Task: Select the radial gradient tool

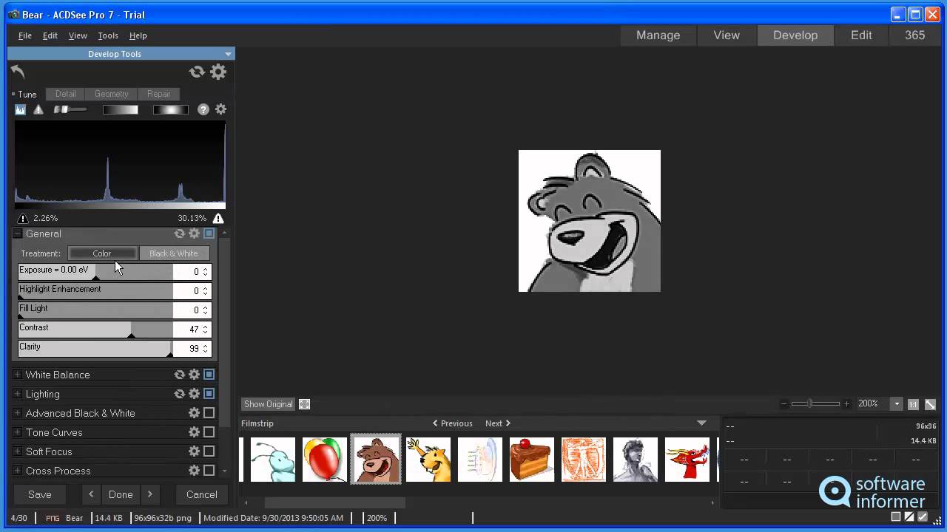Action: click(170, 109)
